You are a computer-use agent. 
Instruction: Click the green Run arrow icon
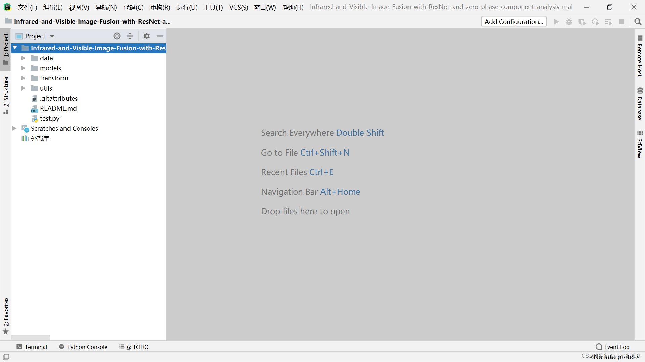coord(556,22)
